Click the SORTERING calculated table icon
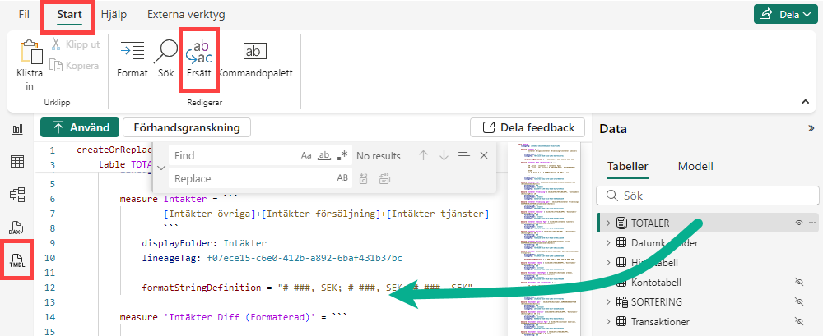The height and width of the screenshot is (336, 823). (x=622, y=302)
